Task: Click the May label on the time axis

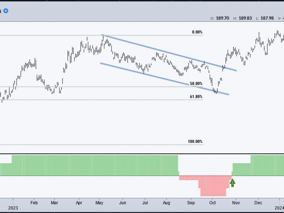Action: (x=99, y=203)
